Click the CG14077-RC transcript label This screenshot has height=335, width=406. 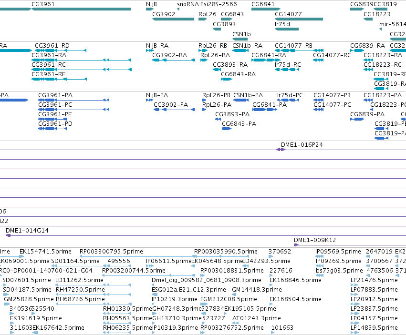pyautogui.click(x=332, y=55)
